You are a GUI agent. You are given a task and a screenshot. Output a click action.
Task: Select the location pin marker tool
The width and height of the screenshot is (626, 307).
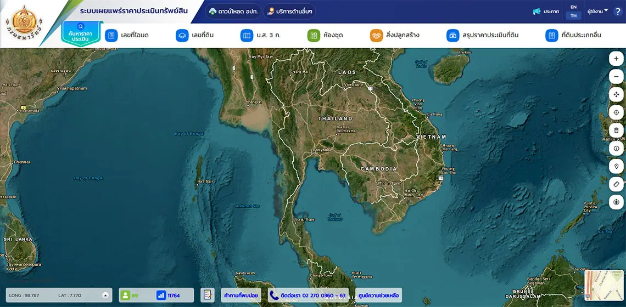[x=616, y=166]
